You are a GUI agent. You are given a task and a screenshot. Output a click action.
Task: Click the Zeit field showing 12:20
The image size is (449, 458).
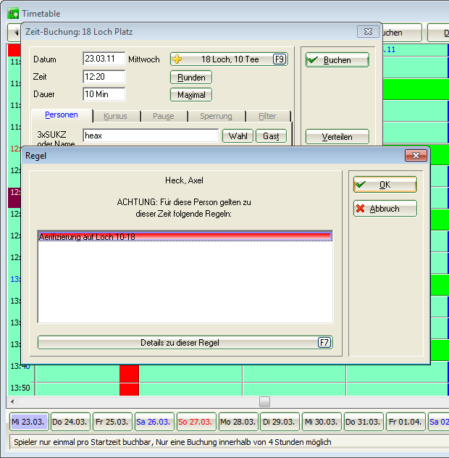point(104,76)
